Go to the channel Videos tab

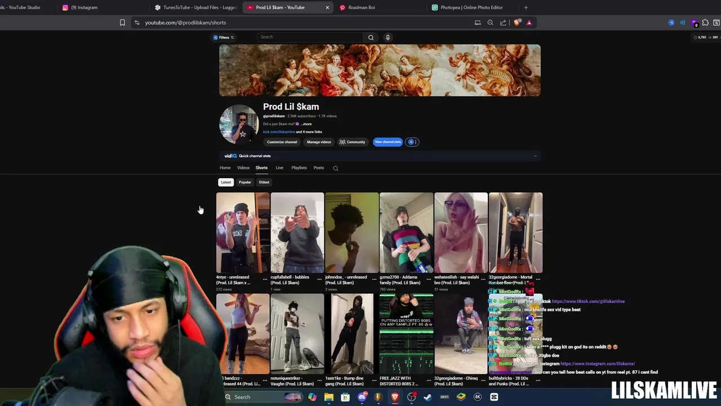(x=243, y=167)
